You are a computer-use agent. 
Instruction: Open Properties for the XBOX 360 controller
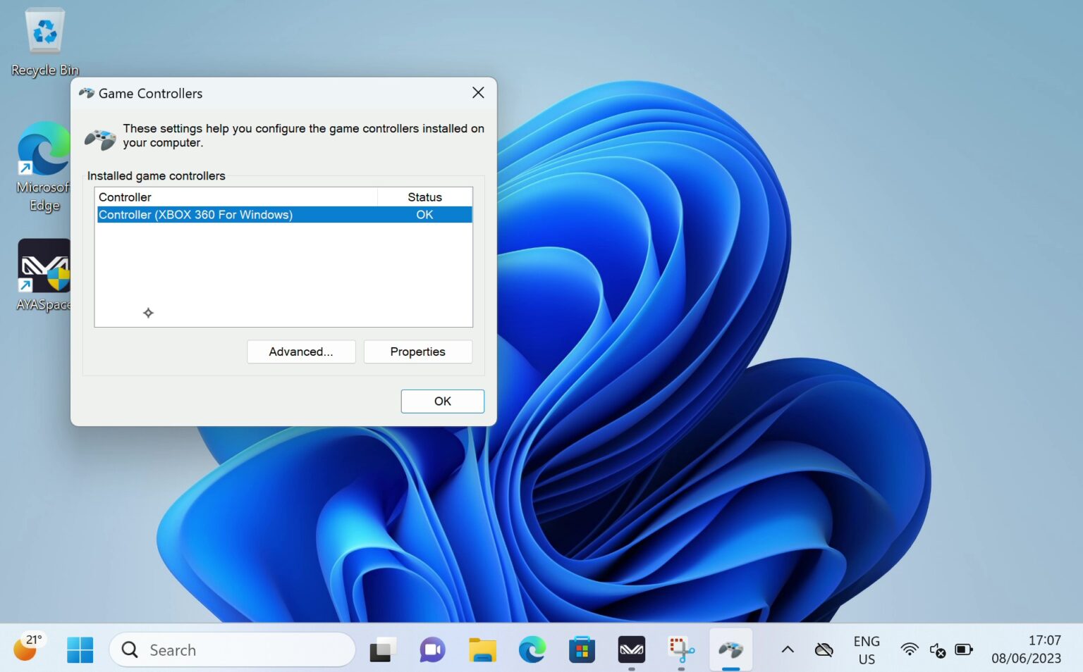click(417, 351)
